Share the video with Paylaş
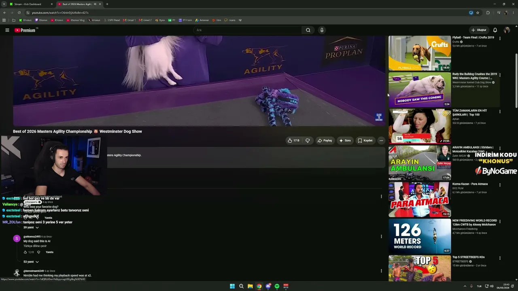Viewport: 518px width, 291px height. (x=325, y=141)
